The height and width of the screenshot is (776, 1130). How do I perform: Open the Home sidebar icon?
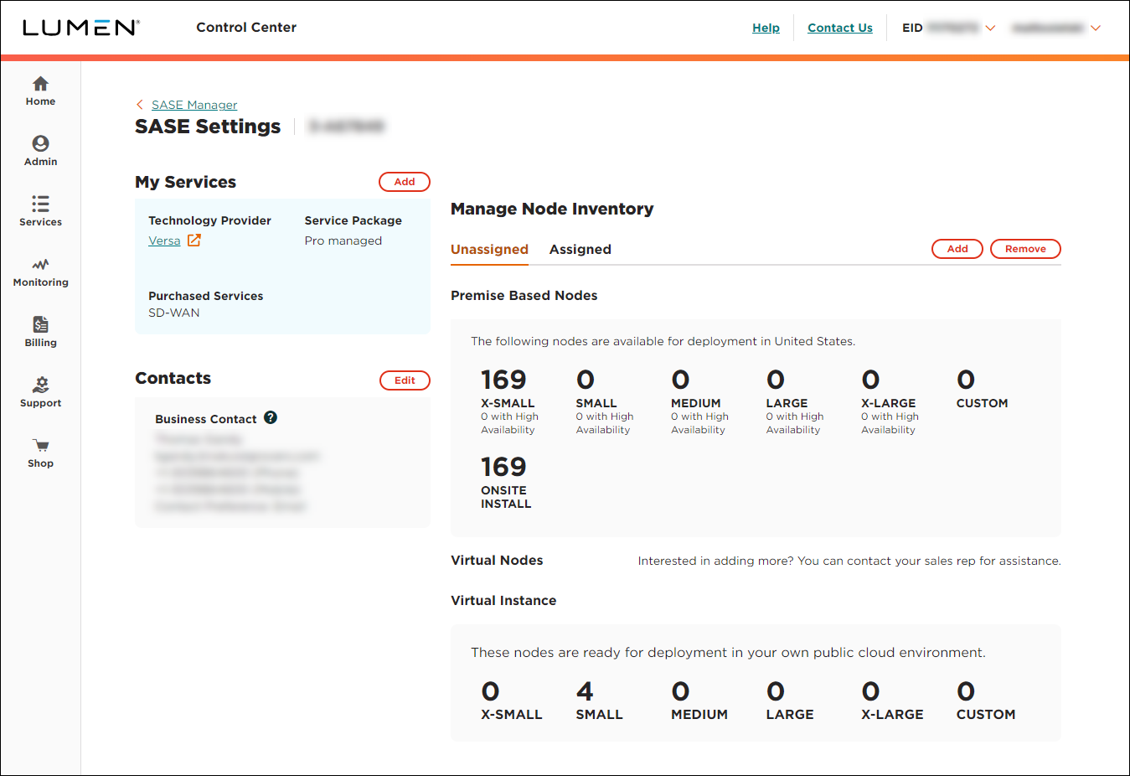tap(40, 90)
